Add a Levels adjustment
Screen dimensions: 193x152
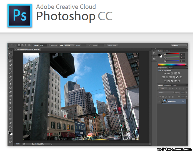pyautogui.click(x=169, y=73)
